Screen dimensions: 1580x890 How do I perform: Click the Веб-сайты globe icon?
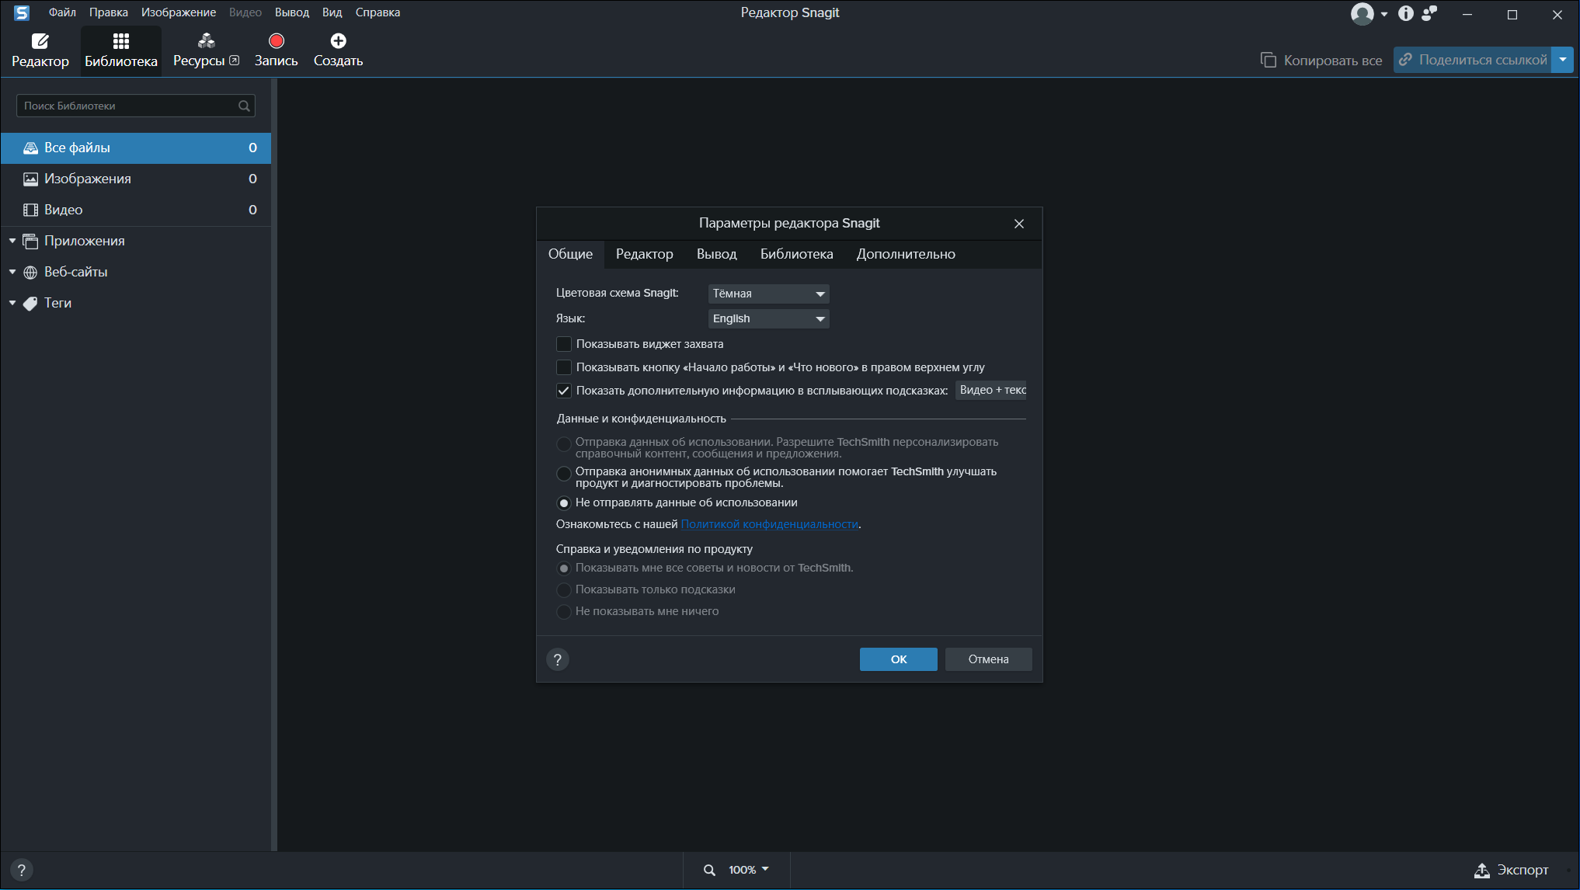(30, 273)
